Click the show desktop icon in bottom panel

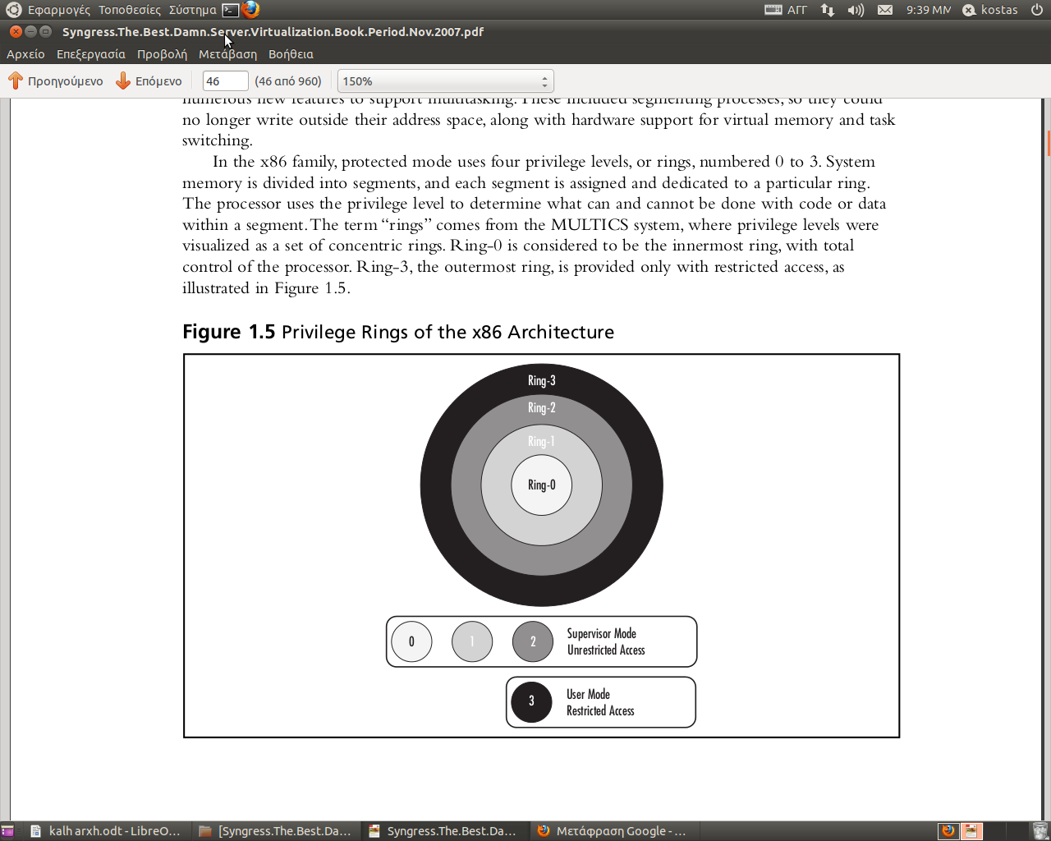tap(7, 831)
